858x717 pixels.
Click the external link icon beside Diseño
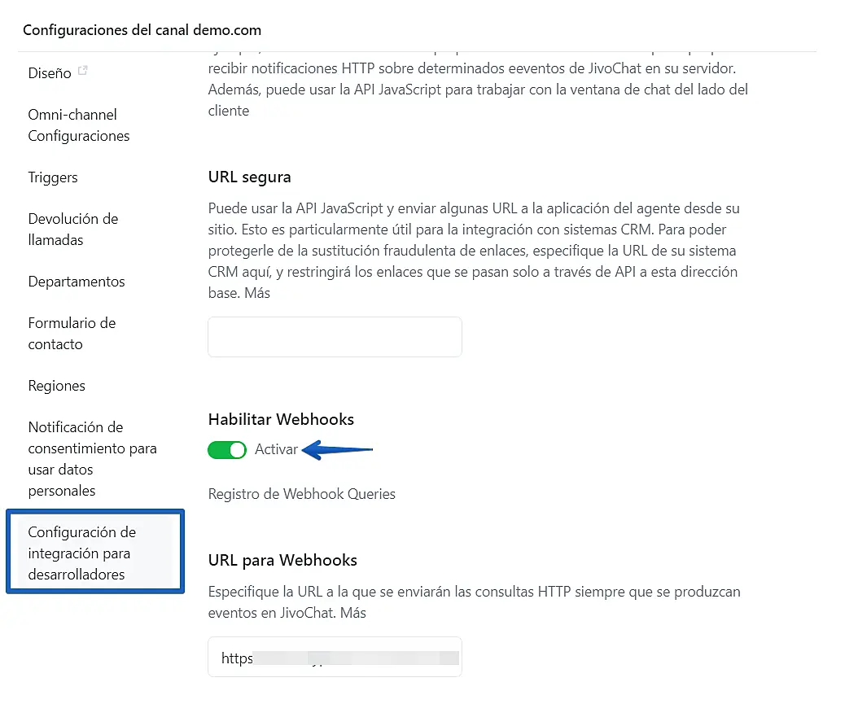(82, 72)
